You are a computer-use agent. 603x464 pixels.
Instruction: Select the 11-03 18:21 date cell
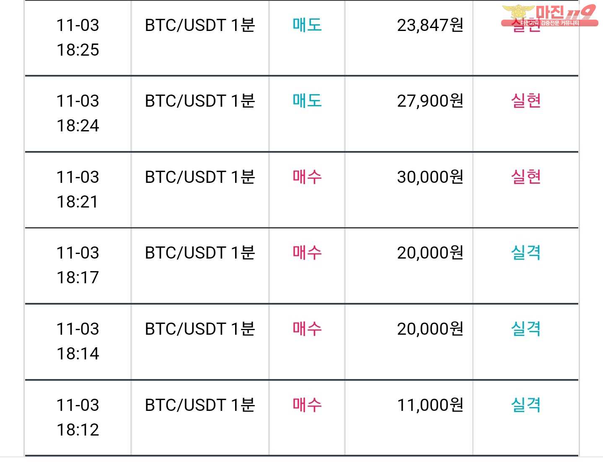pyautogui.click(x=78, y=190)
